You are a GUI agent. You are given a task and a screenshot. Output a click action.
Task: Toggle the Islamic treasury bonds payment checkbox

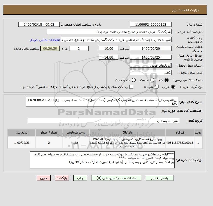click(x=131, y=87)
